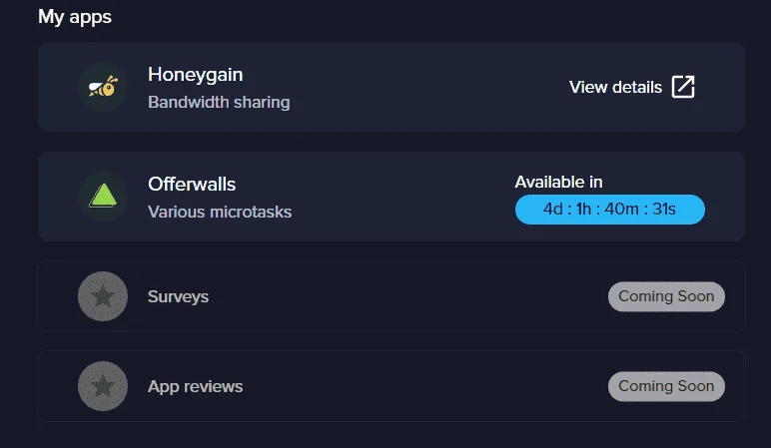Image resolution: width=771 pixels, height=448 pixels.
Task: Click the Honeygain bee icon
Action: (x=103, y=87)
